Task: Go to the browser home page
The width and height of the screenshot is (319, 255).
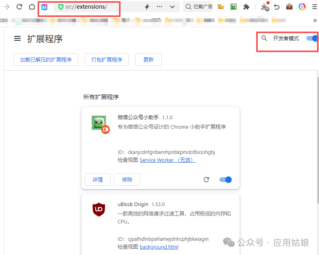Action: 32,7
